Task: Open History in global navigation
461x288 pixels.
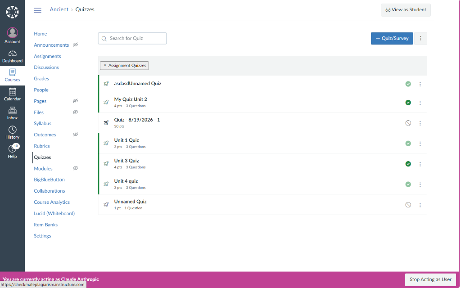Action: point(12,133)
